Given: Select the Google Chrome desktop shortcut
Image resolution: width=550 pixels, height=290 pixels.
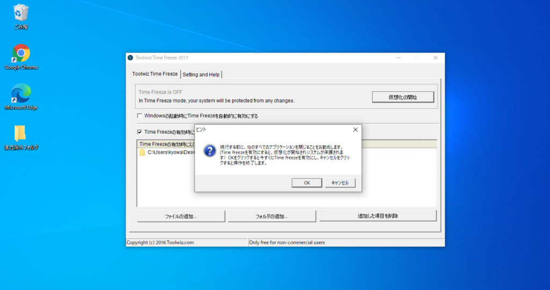Looking at the screenshot, I should tap(21, 56).
